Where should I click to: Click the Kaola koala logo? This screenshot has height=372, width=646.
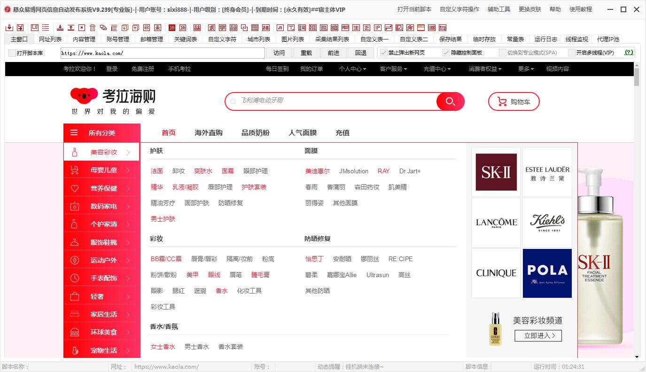click(84, 95)
